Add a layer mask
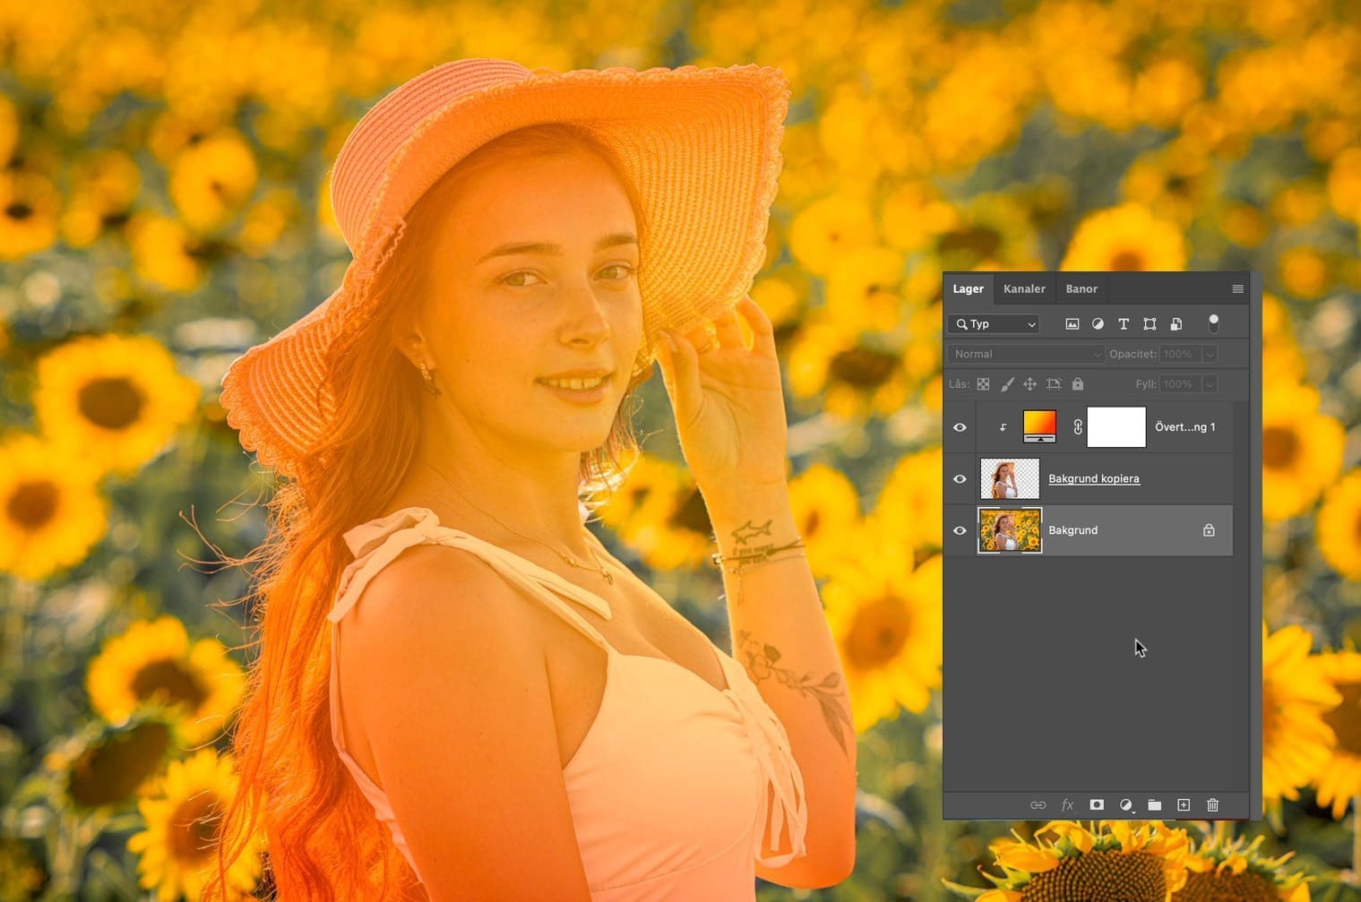The image size is (1361, 902). [1096, 805]
